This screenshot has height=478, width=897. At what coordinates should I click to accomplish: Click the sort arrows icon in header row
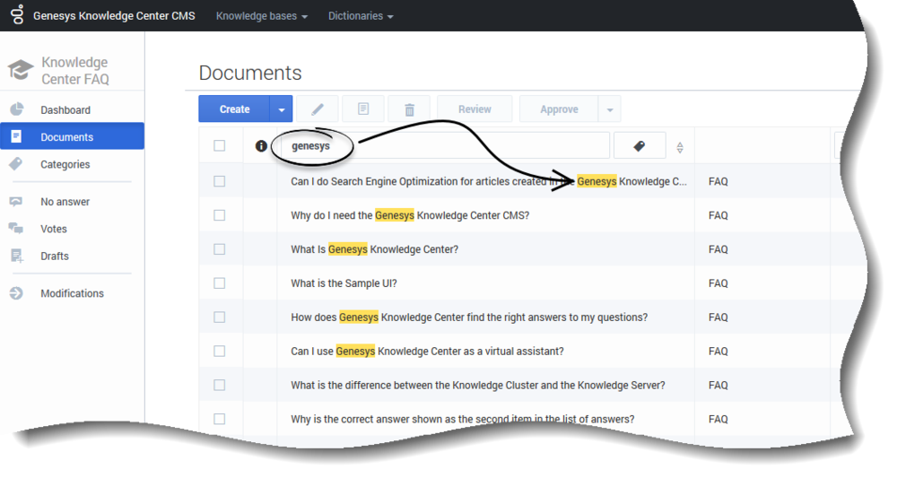click(680, 147)
